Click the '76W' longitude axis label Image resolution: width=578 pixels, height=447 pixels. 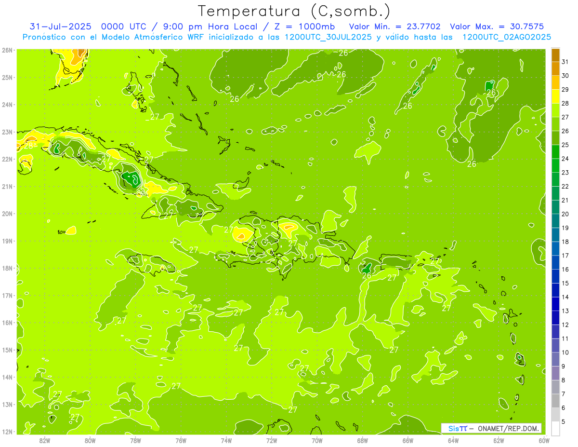(181, 440)
